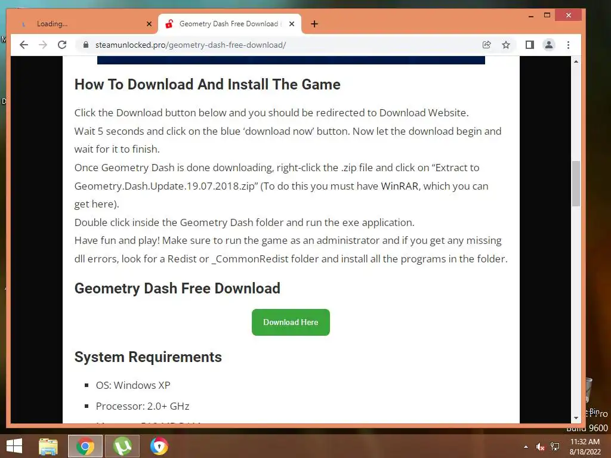
Task: Share this page via share icon
Action: (487, 45)
